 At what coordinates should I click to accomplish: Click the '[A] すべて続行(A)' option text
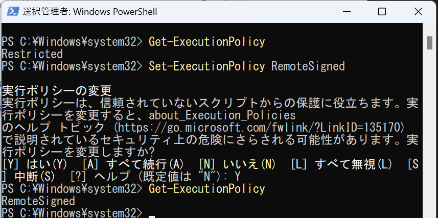(x=133, y=165)
